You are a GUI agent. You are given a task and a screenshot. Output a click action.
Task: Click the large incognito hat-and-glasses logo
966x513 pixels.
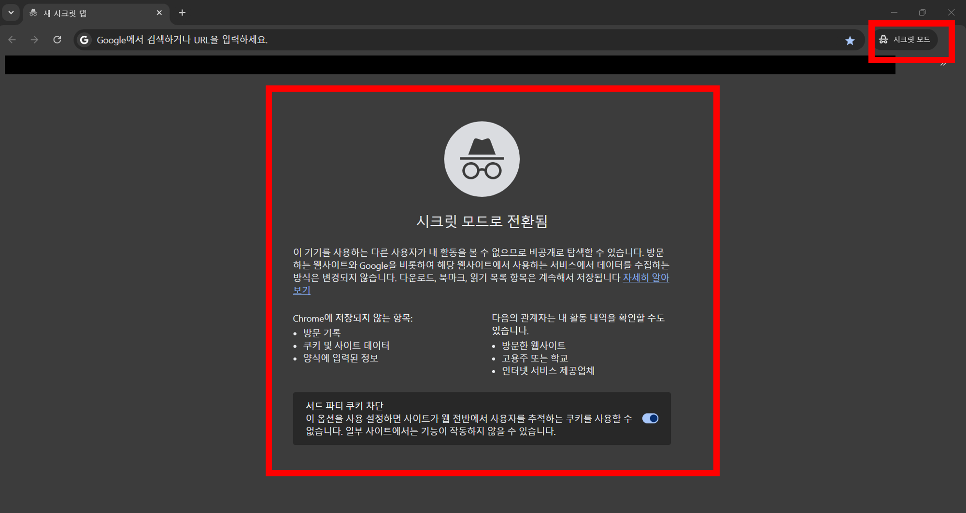(x=482, y=159)
